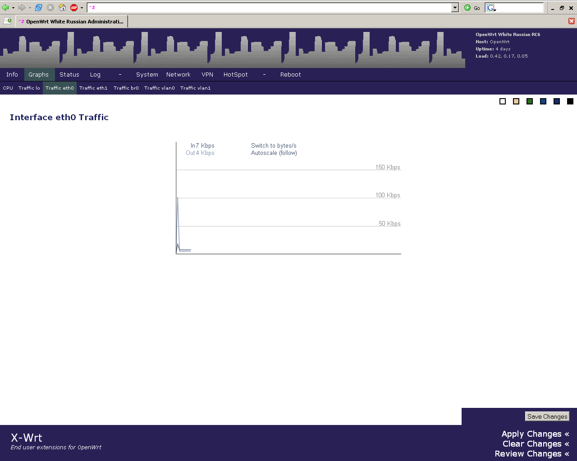The height and width of the screenshot is (461, 577).
Task: Click the X-Wrt footer title
Action: [x=27, y=438]
